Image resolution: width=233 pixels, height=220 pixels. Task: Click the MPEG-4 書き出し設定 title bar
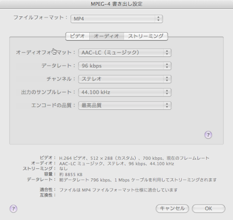point(116,4)
